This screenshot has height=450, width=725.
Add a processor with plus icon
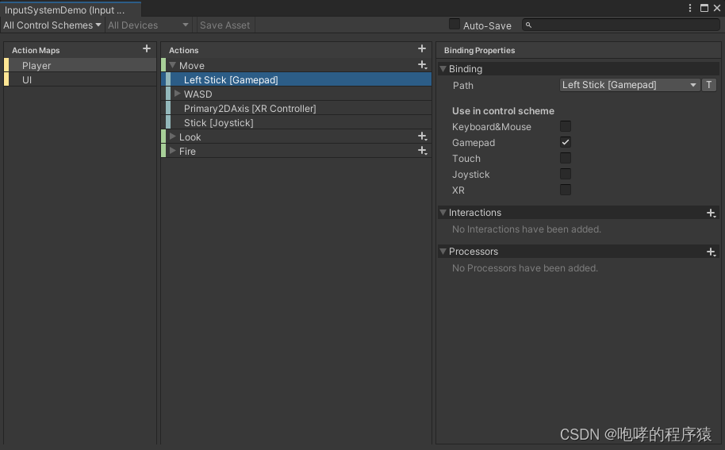pos(712,252)
